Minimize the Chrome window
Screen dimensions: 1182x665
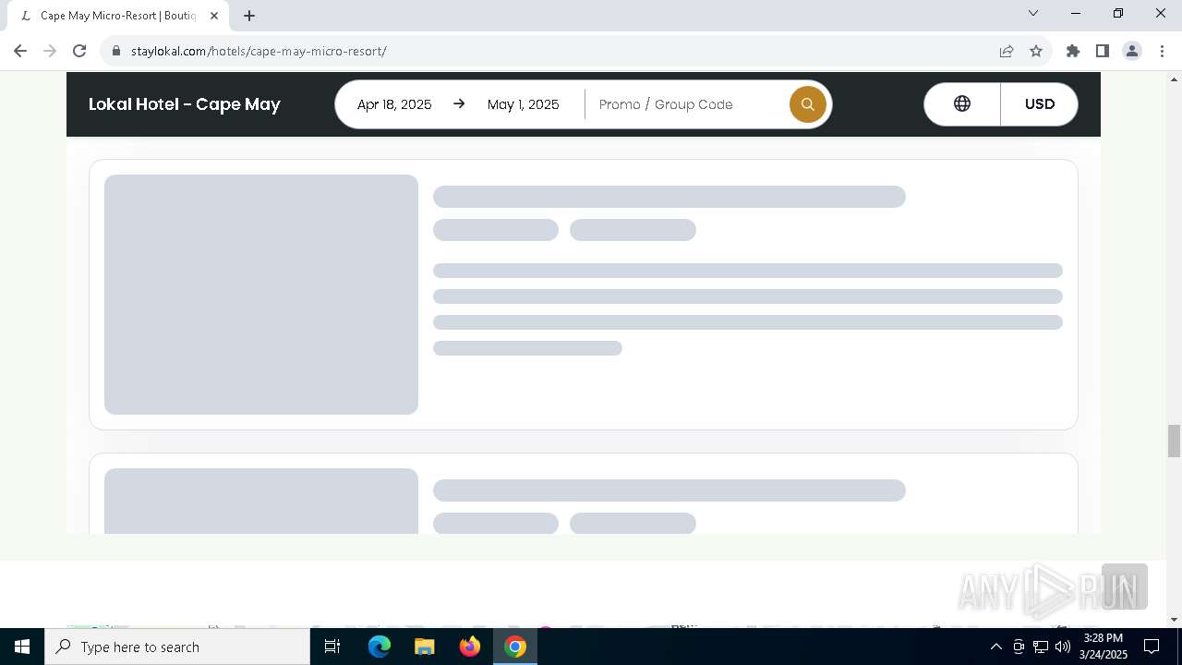pos(1076,13)
